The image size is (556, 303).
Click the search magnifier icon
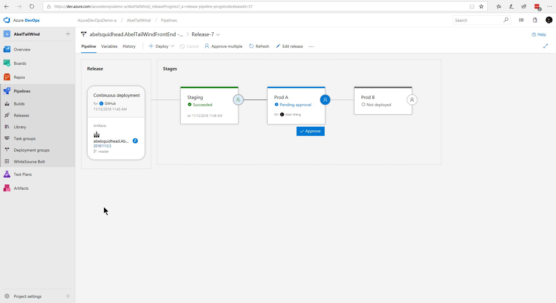pyautogui.click(x=506, y=20)
